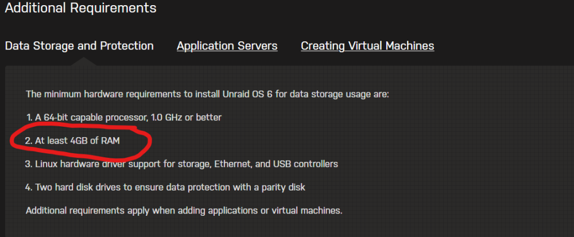Click the Linux hardware driver support item

(x=181, y=164)
